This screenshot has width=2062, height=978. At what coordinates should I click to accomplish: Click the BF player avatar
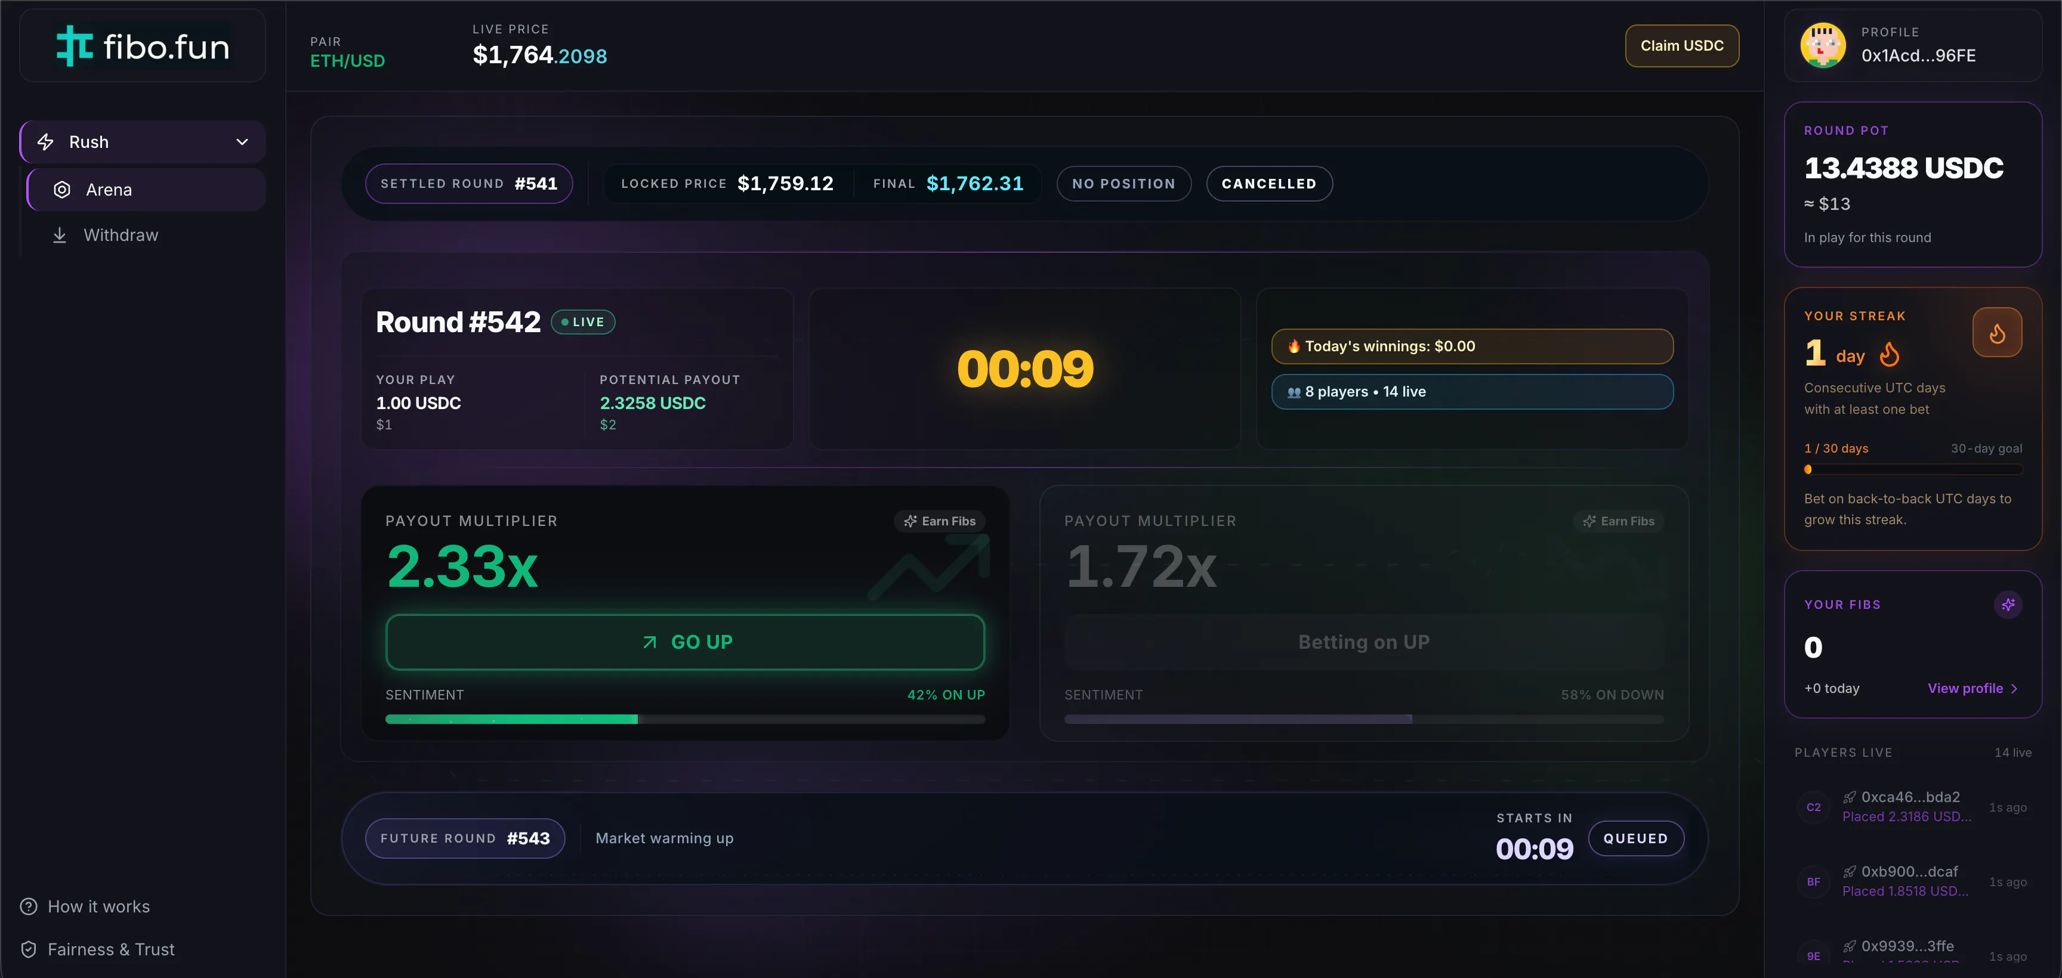(1813, 881)
